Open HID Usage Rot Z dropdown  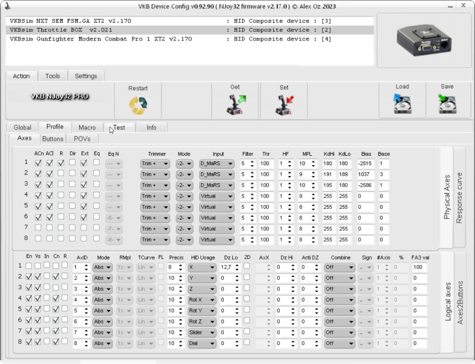[x=201, y=322]
